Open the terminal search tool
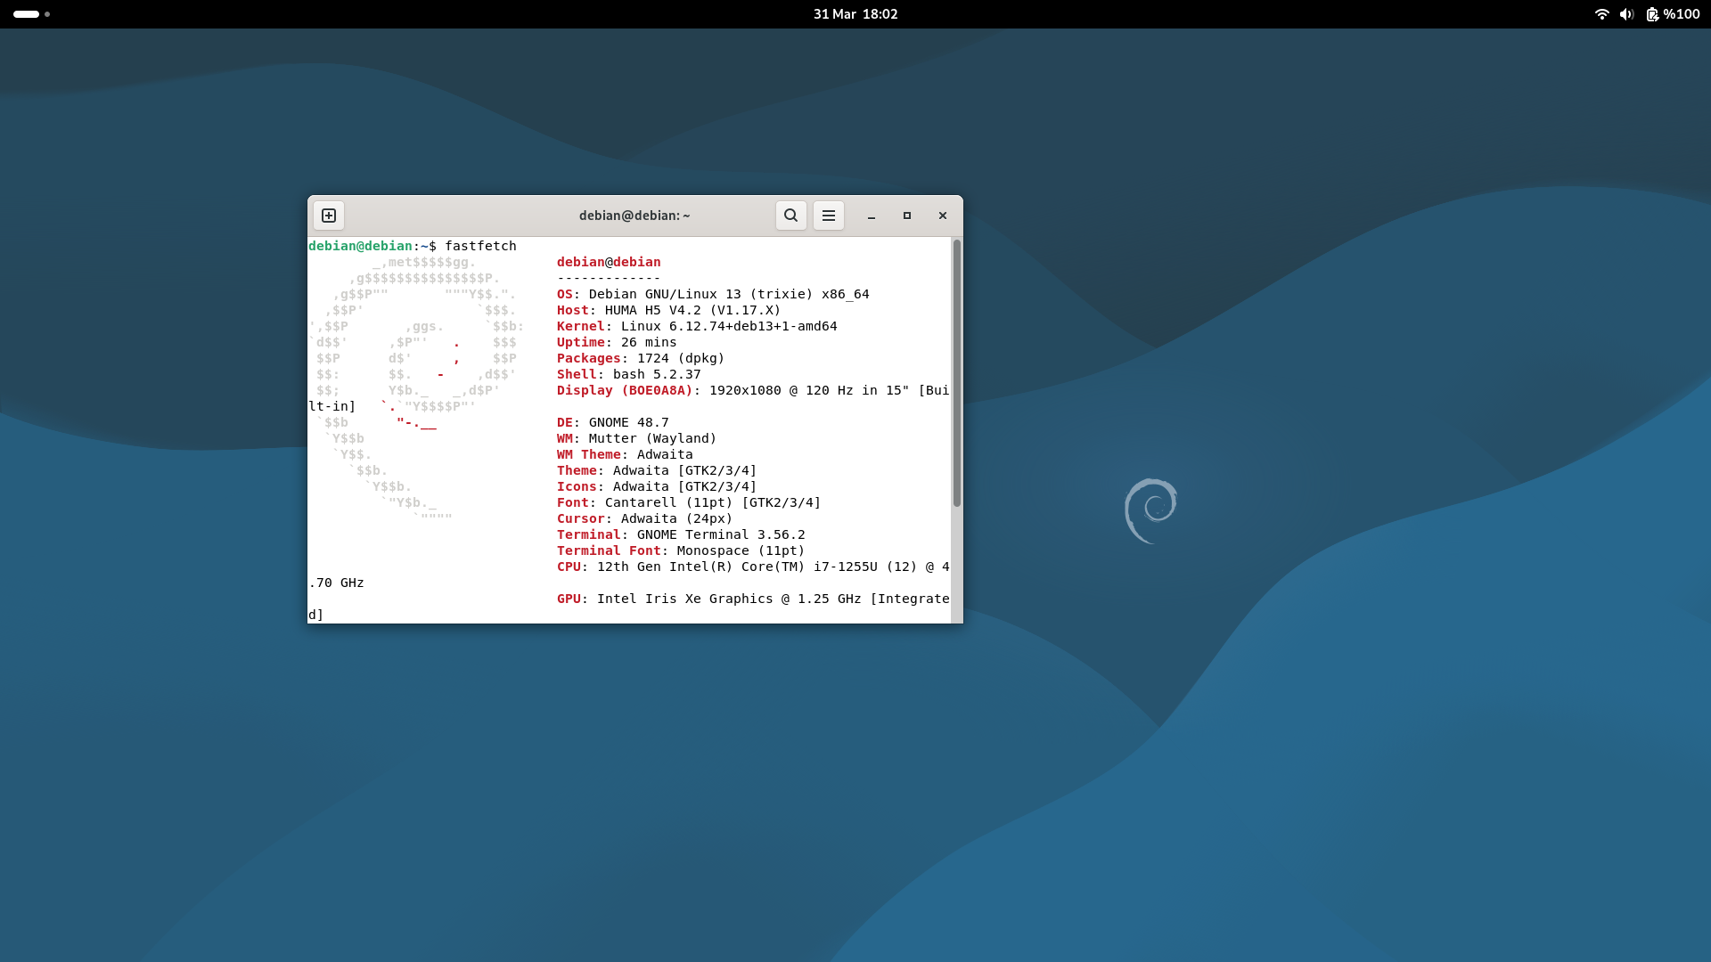Screen dimensions: 1711x962 790,216
